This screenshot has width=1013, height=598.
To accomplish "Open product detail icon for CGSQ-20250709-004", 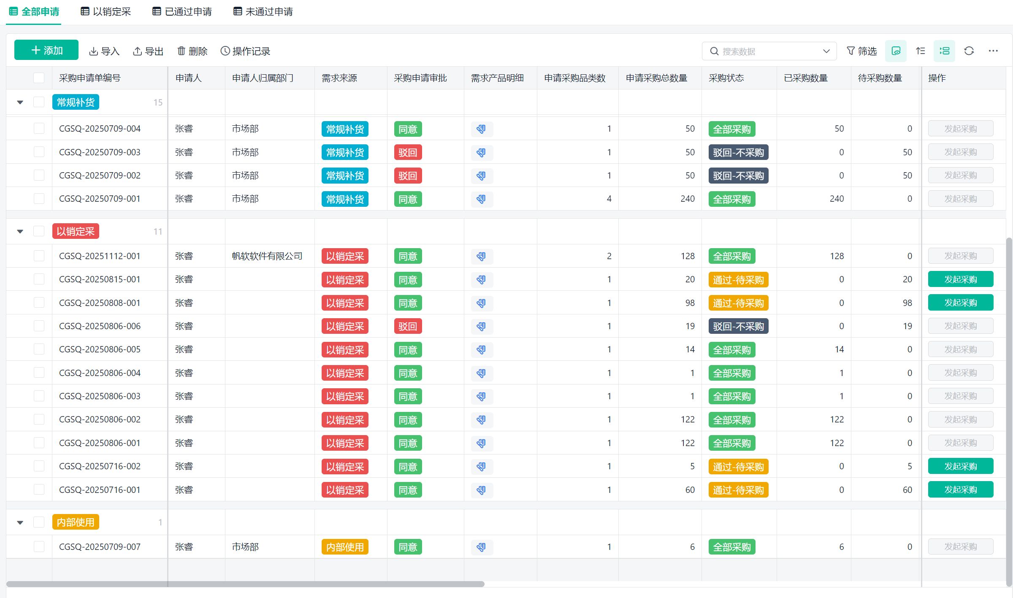I will pos(481,129).
